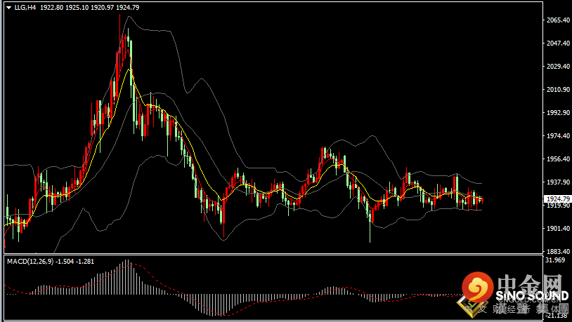572x322 pixels.
Task: Click the MACD signal value -1.281
Action: click(x=84, y=262)
